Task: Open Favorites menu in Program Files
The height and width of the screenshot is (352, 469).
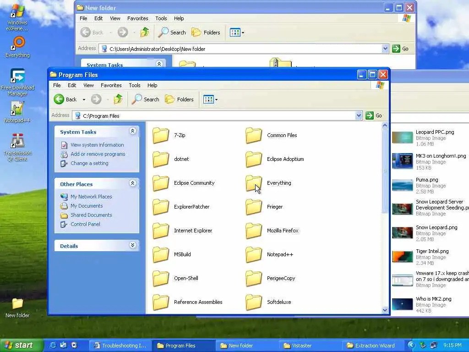Action: [111, 85]
